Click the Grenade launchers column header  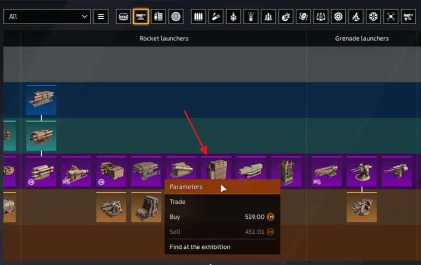(362, 38)
